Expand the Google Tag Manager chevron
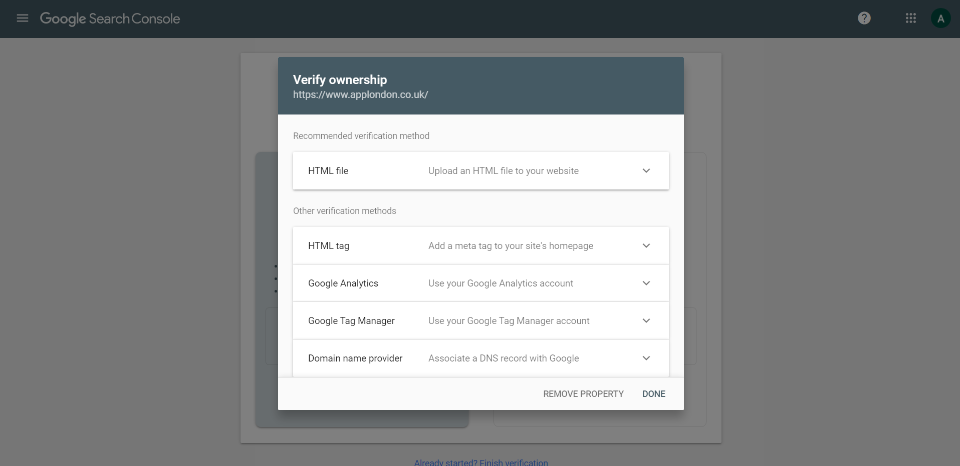The image size is (960, 466). pyautogui.click(x=646, y=321)
